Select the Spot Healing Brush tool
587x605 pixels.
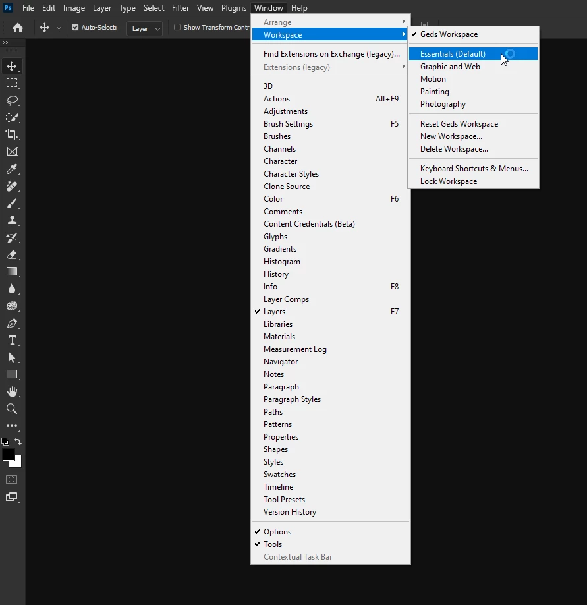click(x=12, y=187)
